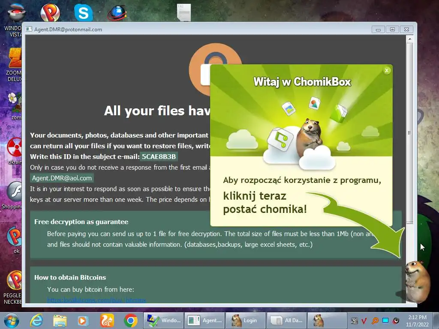Click Show Desktop strip at taskbar end
This screenshot has width=439, height=329.
(x=436, y=320)
